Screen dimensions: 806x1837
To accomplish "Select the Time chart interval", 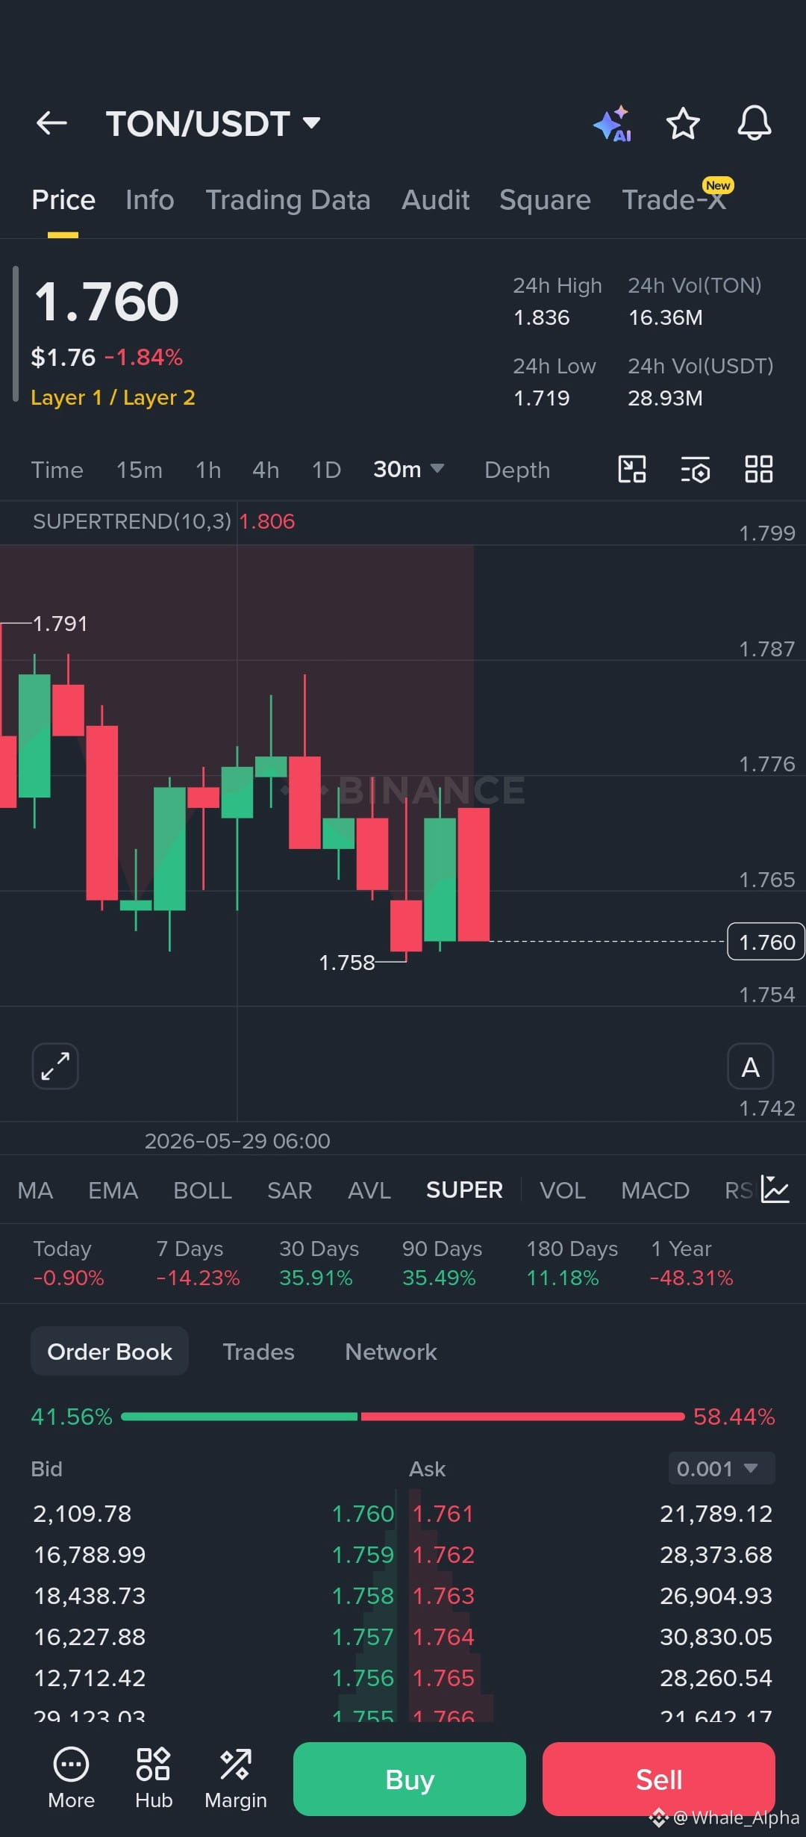I will click(57, 470).
